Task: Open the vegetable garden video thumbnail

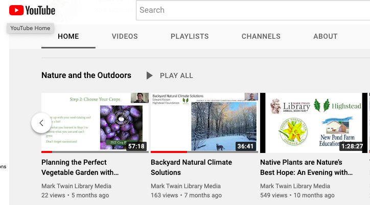Action: click(95, 121)
